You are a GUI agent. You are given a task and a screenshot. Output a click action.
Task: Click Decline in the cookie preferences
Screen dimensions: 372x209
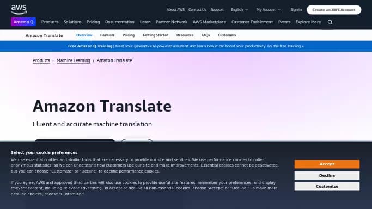point(327,175)
